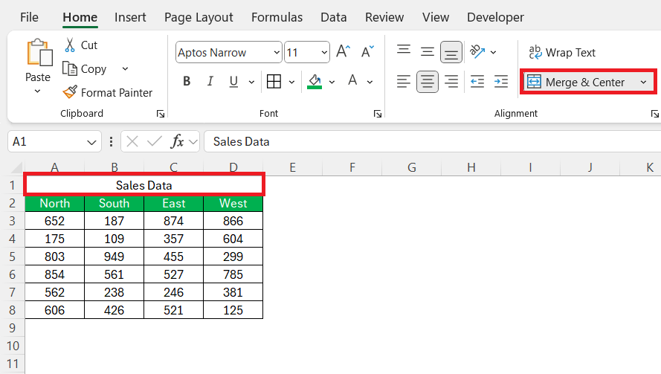The width and height of the screenshot is (661, 374).
Task: Click the formula bar showing Sales Data
Action: tap(432, 142)
